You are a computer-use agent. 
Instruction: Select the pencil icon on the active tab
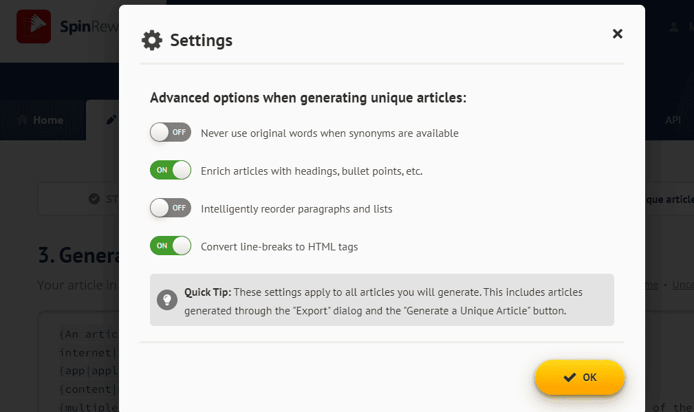coord(112,119)
